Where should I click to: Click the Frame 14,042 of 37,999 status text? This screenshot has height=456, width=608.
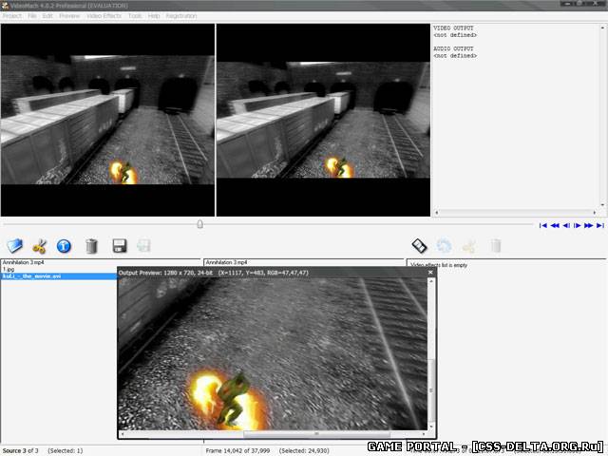click(237, 450)
